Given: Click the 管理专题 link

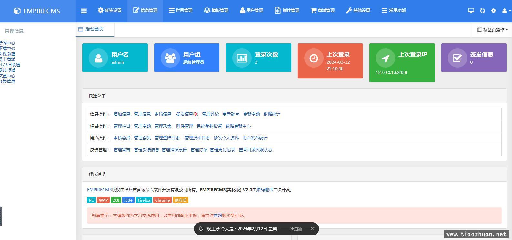Looking at the screenshot, I should click(x=142, y=126).
